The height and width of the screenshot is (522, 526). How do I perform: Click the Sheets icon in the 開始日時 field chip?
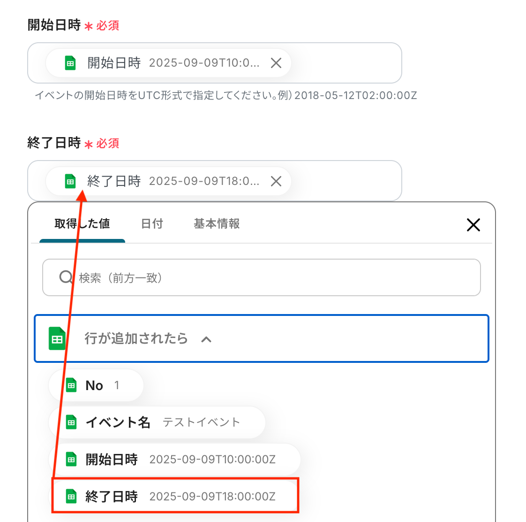[x=70, y=63]
